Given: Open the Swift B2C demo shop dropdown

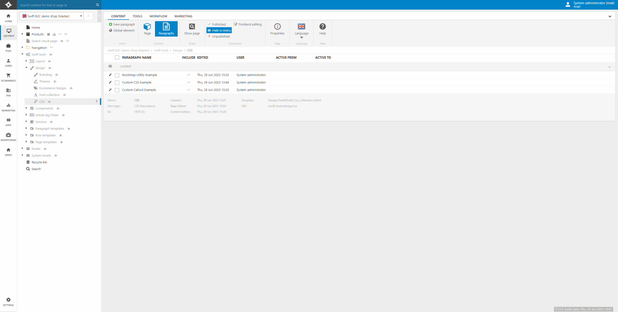Looking at the screenshot, I should tap(52, 16).
